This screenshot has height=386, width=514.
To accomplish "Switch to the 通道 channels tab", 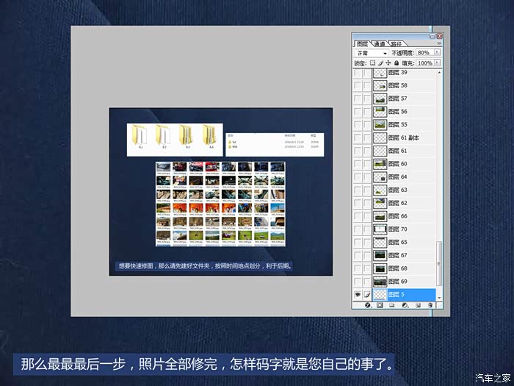I will tap(379, 43).
